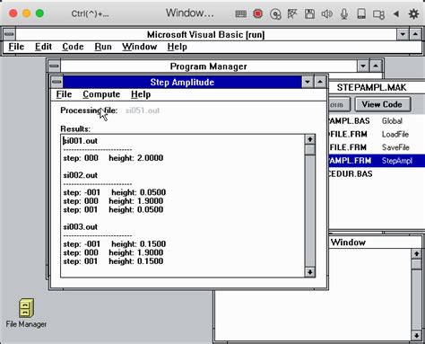
Task: Click the processing file name si051.out
Action: [143, 110]
